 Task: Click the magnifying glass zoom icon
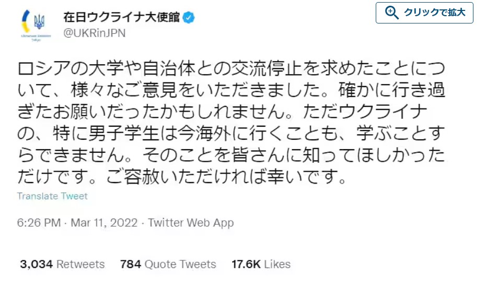click(391, 13)
